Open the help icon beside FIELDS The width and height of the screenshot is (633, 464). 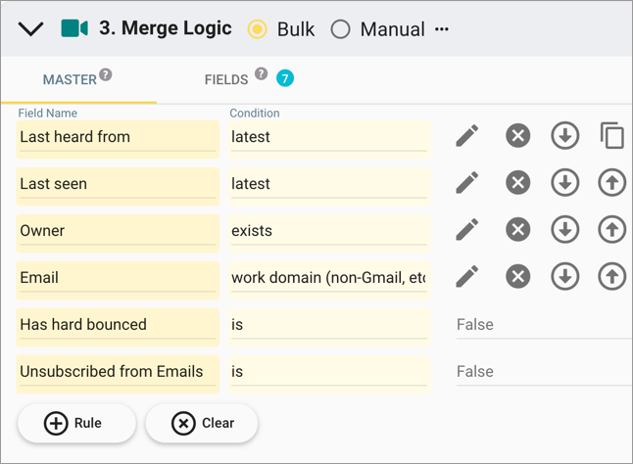(261, 73)
